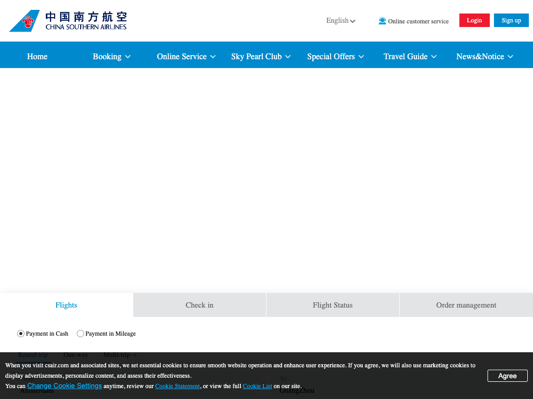Select the Payment in Mileage option
This screenshot has width=533, height=399.
[x=80, y=334]
